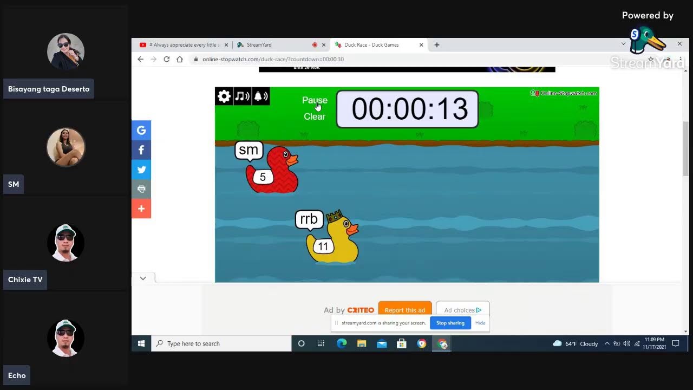
Task: Click Stop sharing button
Action: click(450, 323)
